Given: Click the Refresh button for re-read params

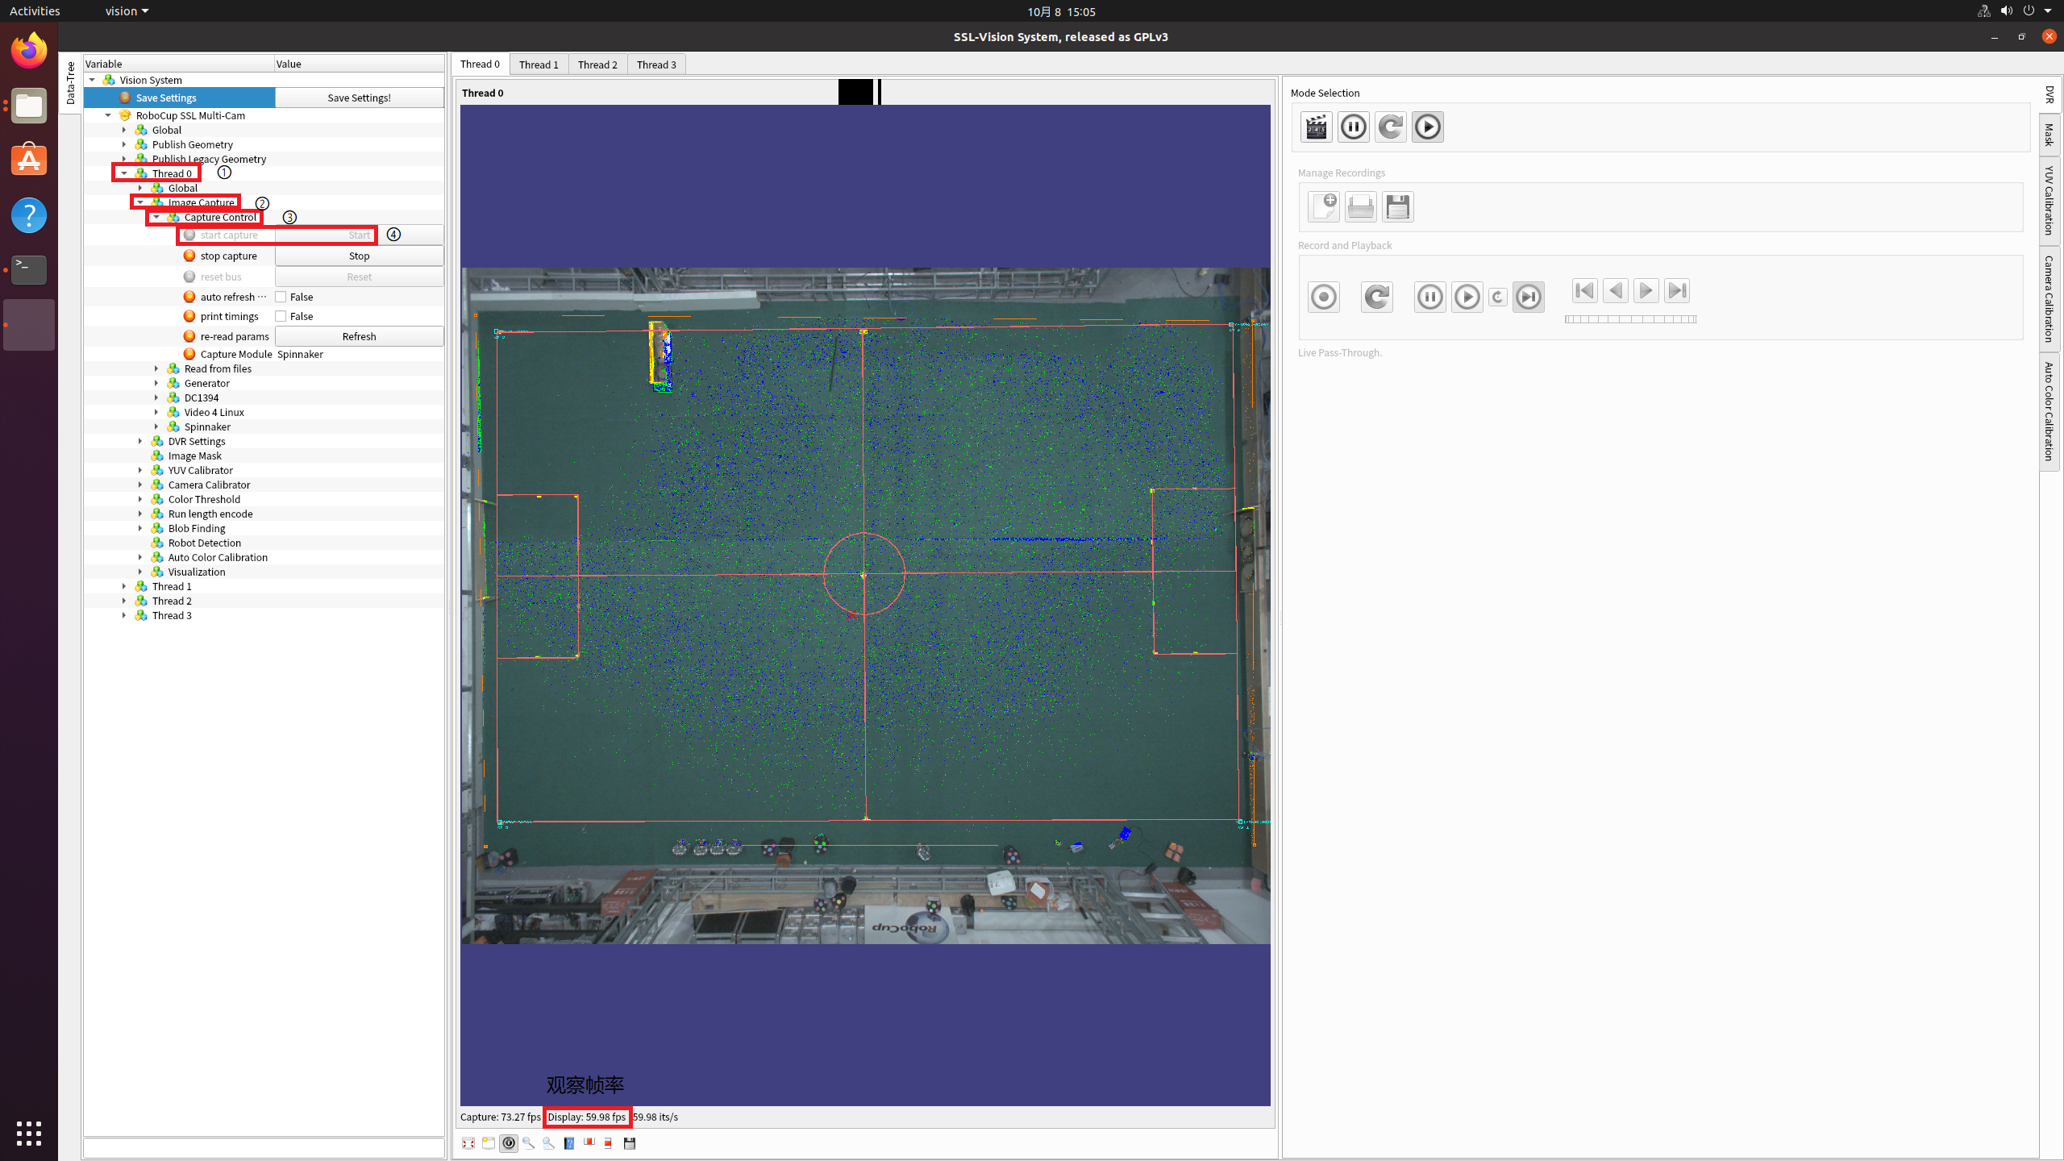Looking at the screenshot, I should [359, 336].
